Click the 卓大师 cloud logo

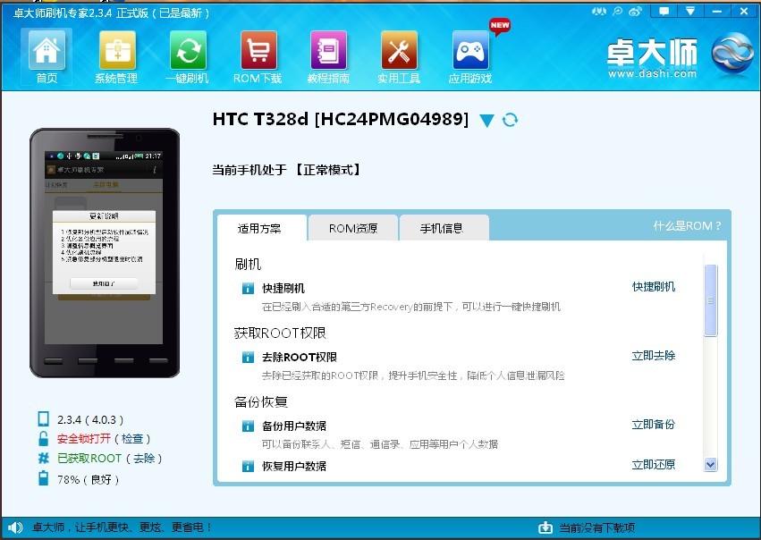click(x=733, y=53)
